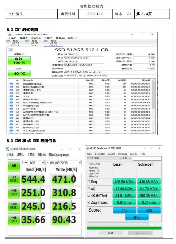Click the scroll down arrow of SMART list
The width and height of the screenshot is (176, 244).
point(153,132)
